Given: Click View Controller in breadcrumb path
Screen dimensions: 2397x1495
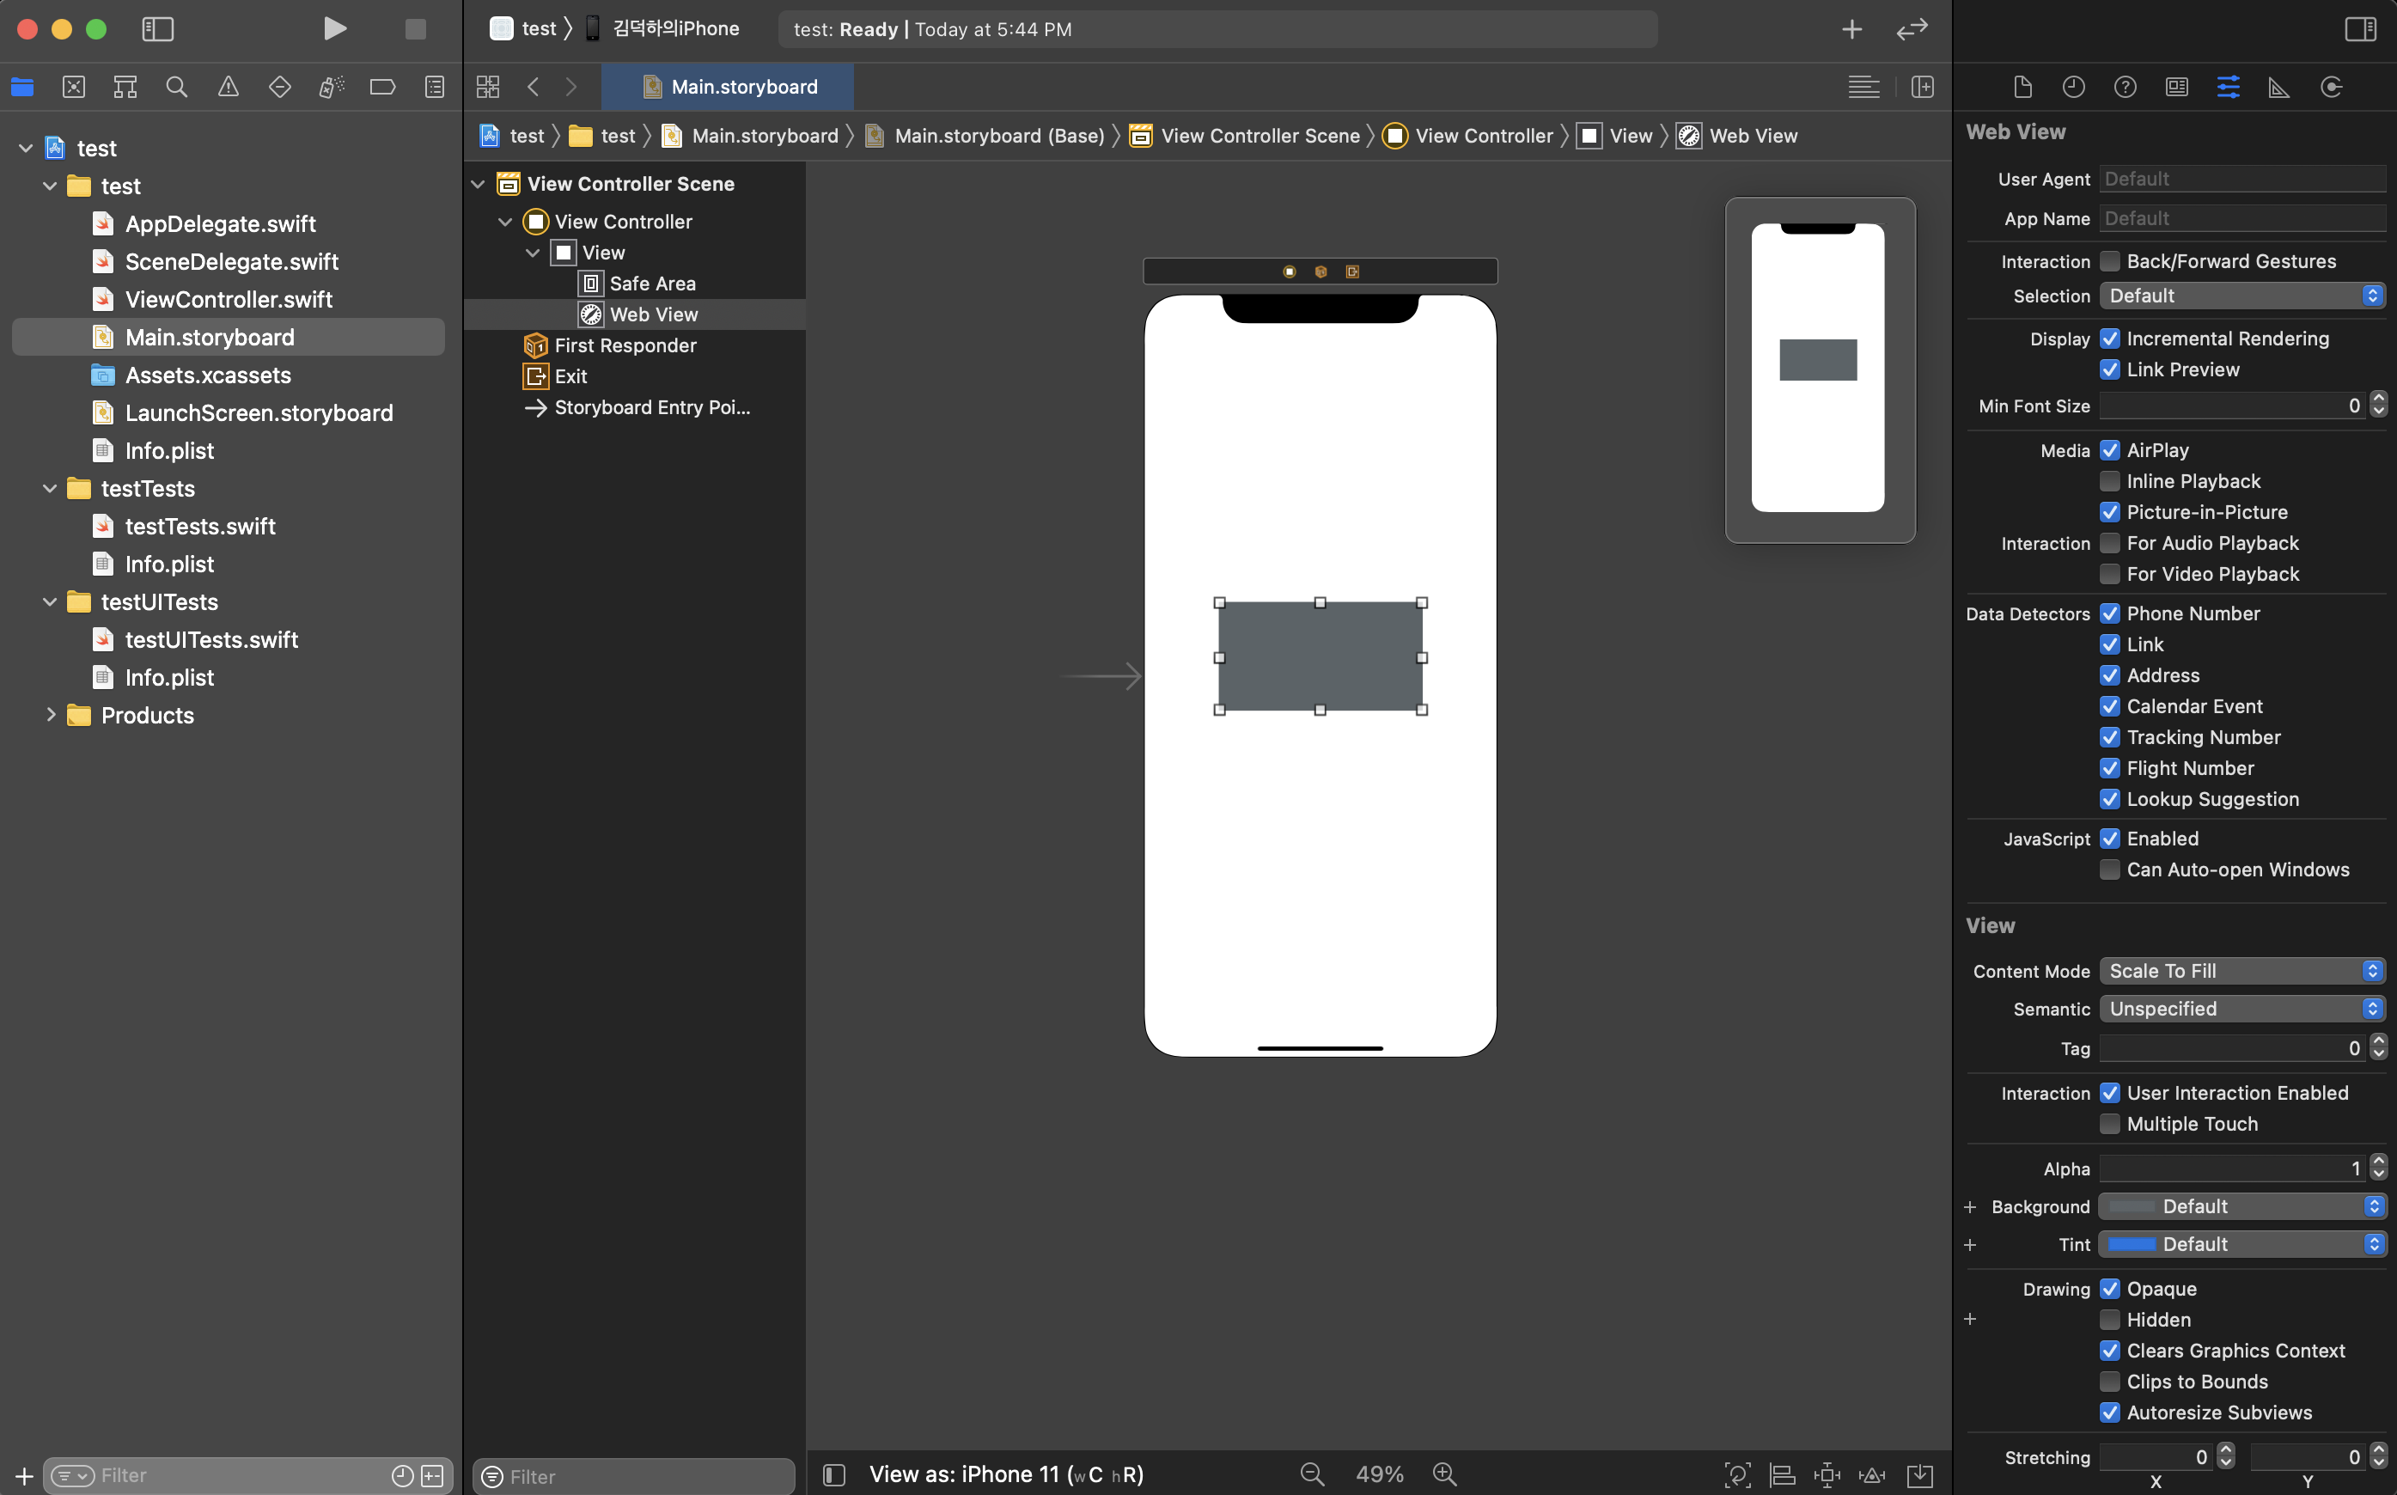Looking at the screenshot, I should [1483, 137].
